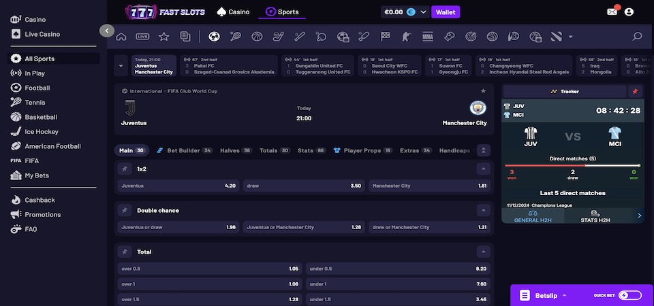Select the Counter-Strike esports icon
The image size is (654, 306).
(406, 37)
